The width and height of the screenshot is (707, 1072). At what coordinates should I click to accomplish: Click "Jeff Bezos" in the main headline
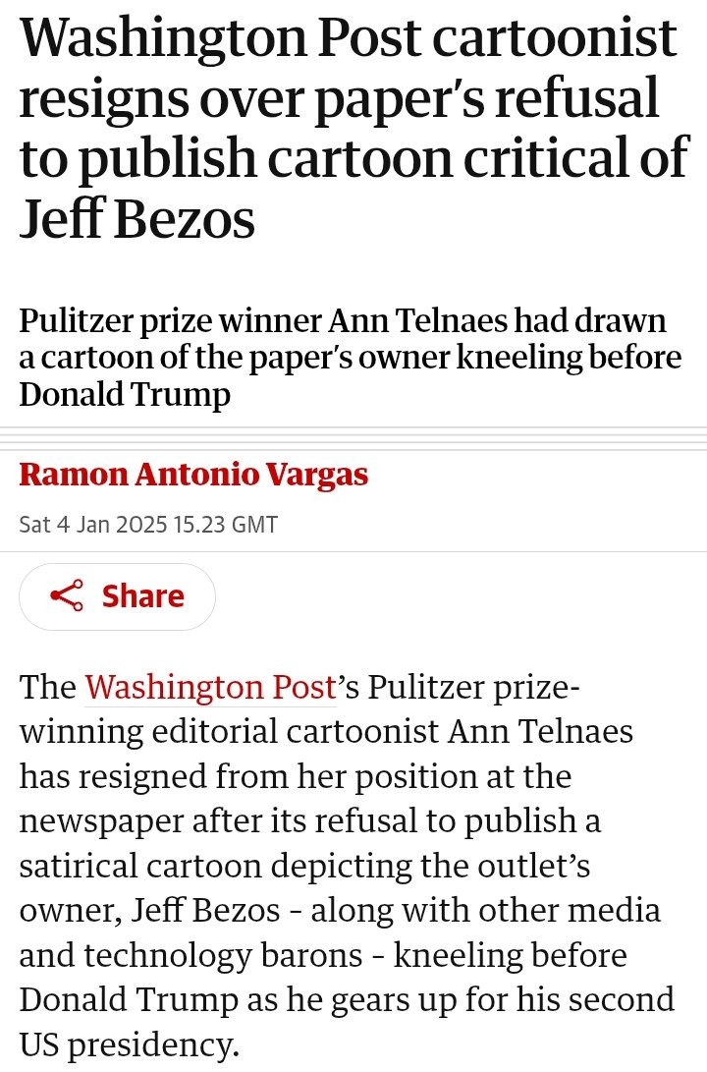tap(137, 218)
